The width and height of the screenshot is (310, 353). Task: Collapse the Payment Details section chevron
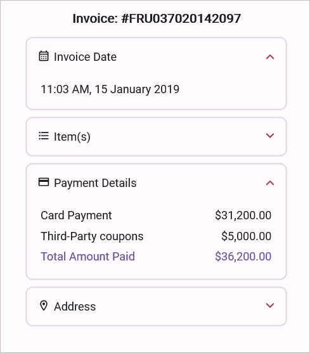pos(270,183)
